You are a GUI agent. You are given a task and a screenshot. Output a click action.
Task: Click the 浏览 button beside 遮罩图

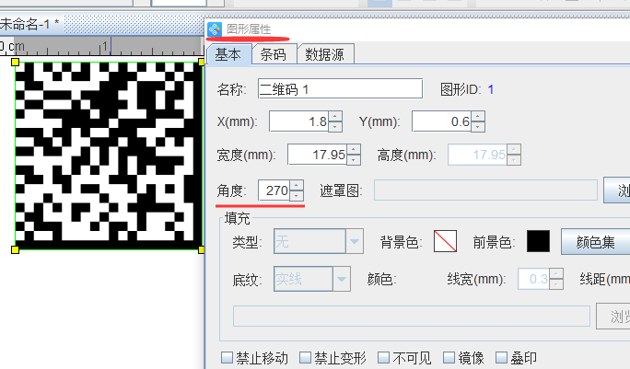tap(617, 190)
